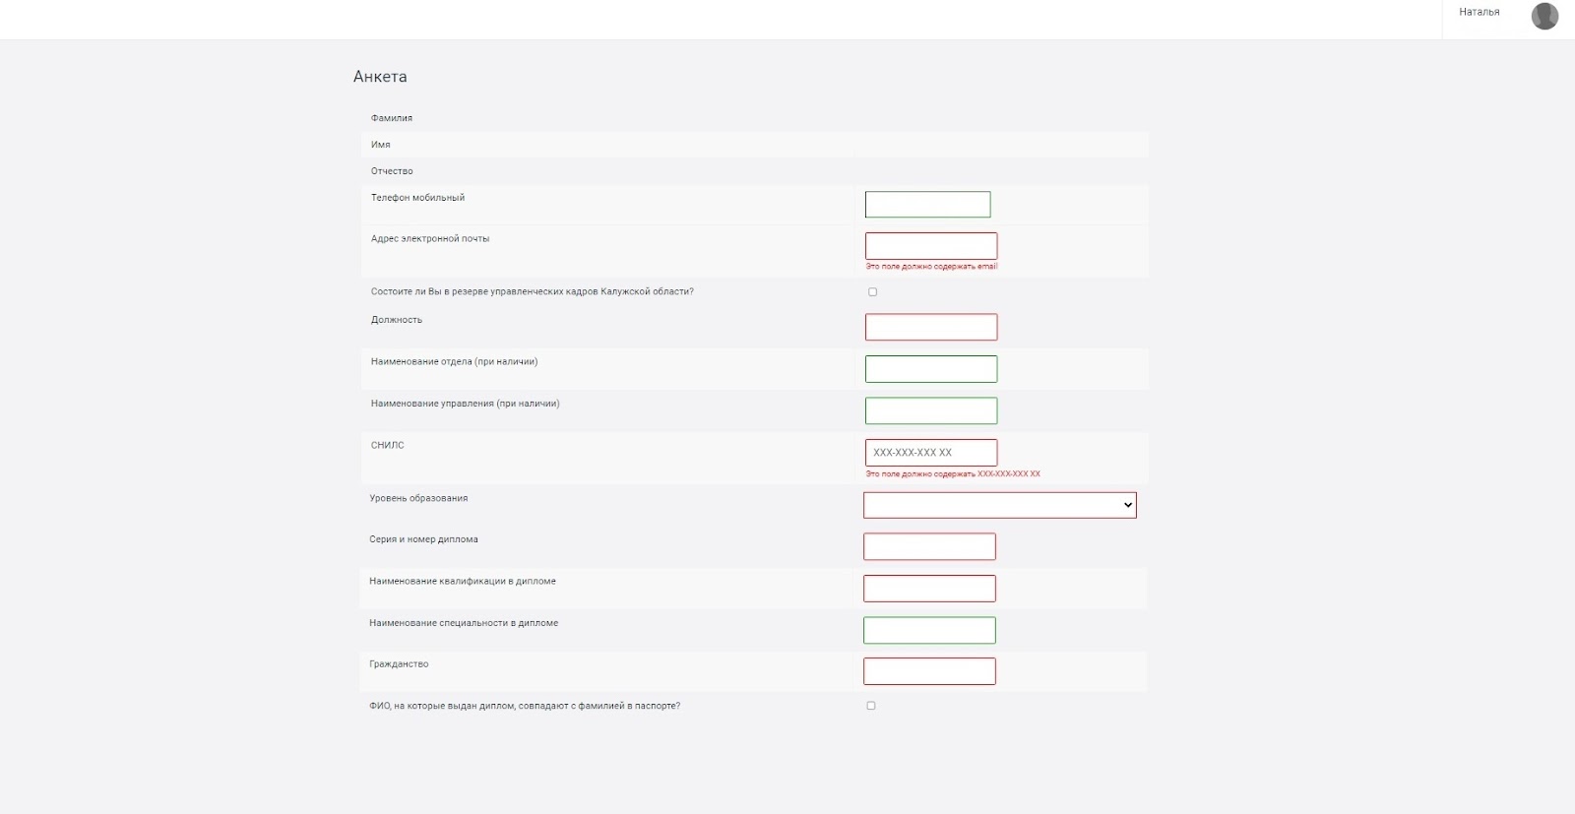
Task: Tick the ФИО matches passport checkbox
Action: coord(871,706)
